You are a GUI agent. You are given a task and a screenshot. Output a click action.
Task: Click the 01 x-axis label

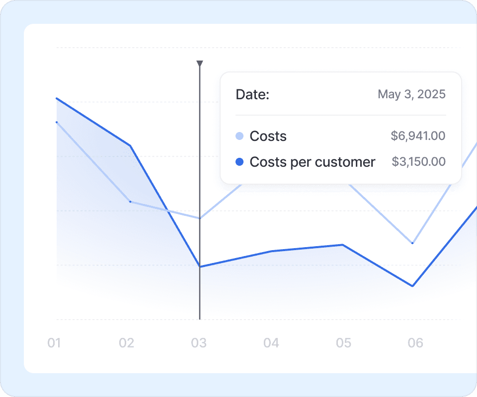[54, 343]
